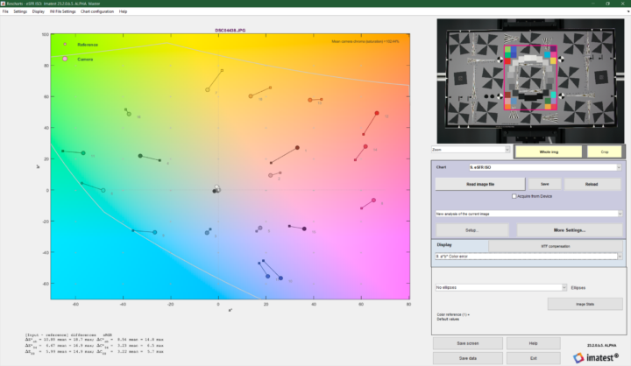Click the imatest logo
Viewport: 631px width, 366px height.
click(597, 357)
